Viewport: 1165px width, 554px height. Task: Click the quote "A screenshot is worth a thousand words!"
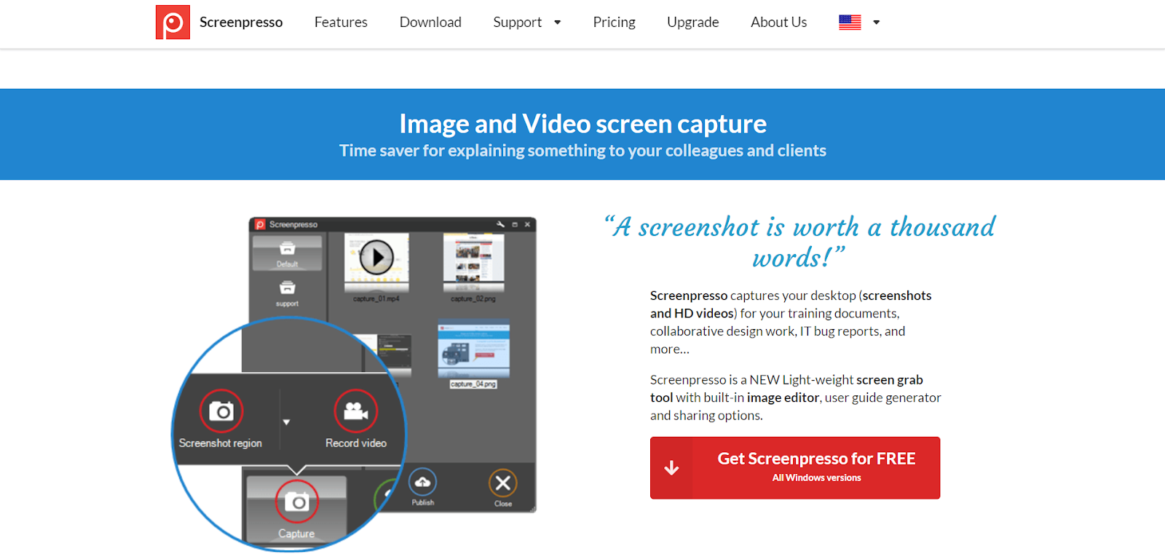coord(799,242)
